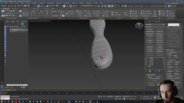Click Hide Selected in ribbon
The image size is (184, 103).
[x=145, y=11]
